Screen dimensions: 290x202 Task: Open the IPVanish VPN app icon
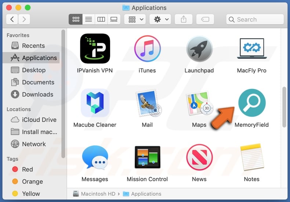pyautogui.click(x=95, y=48)
